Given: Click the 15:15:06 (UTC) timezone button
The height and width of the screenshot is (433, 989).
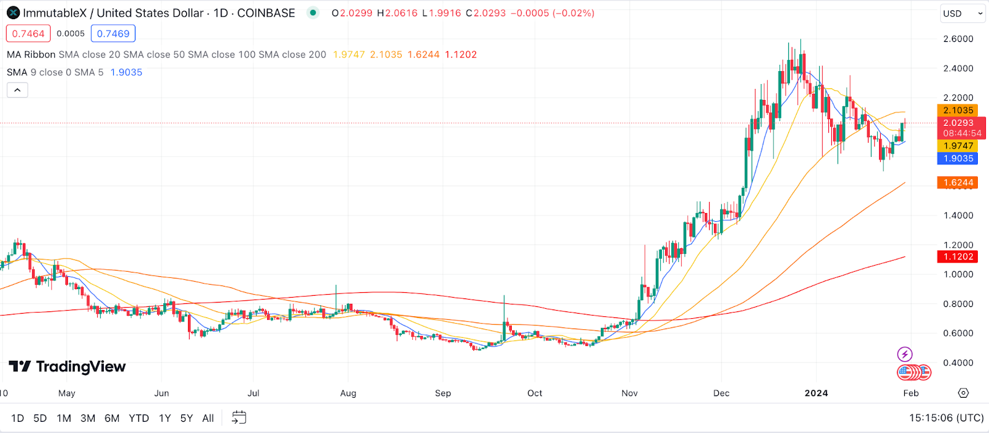Looking at the screenshot, I should click(946, 418).
